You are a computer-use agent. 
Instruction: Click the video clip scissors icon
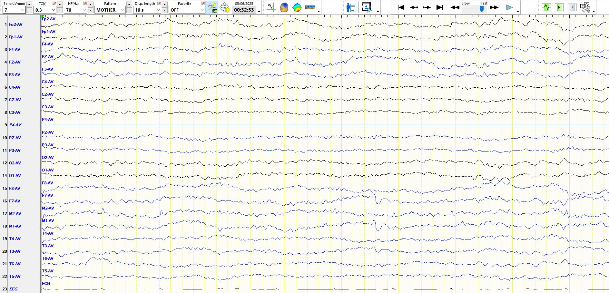point(585,7)
